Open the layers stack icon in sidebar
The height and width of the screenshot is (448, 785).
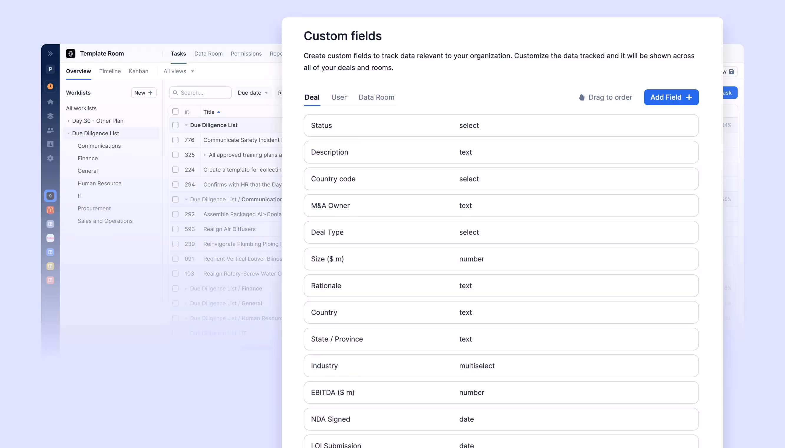(50, 116)
